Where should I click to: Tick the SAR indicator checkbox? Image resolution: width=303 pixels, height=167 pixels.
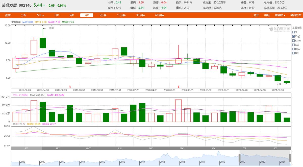[x=293, y=45]
